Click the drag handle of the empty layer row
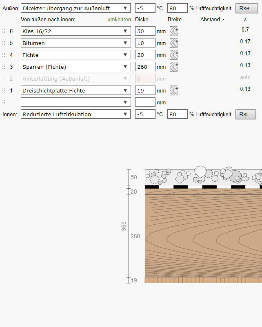This screenshot has width=262, height=327. (4, 102)
